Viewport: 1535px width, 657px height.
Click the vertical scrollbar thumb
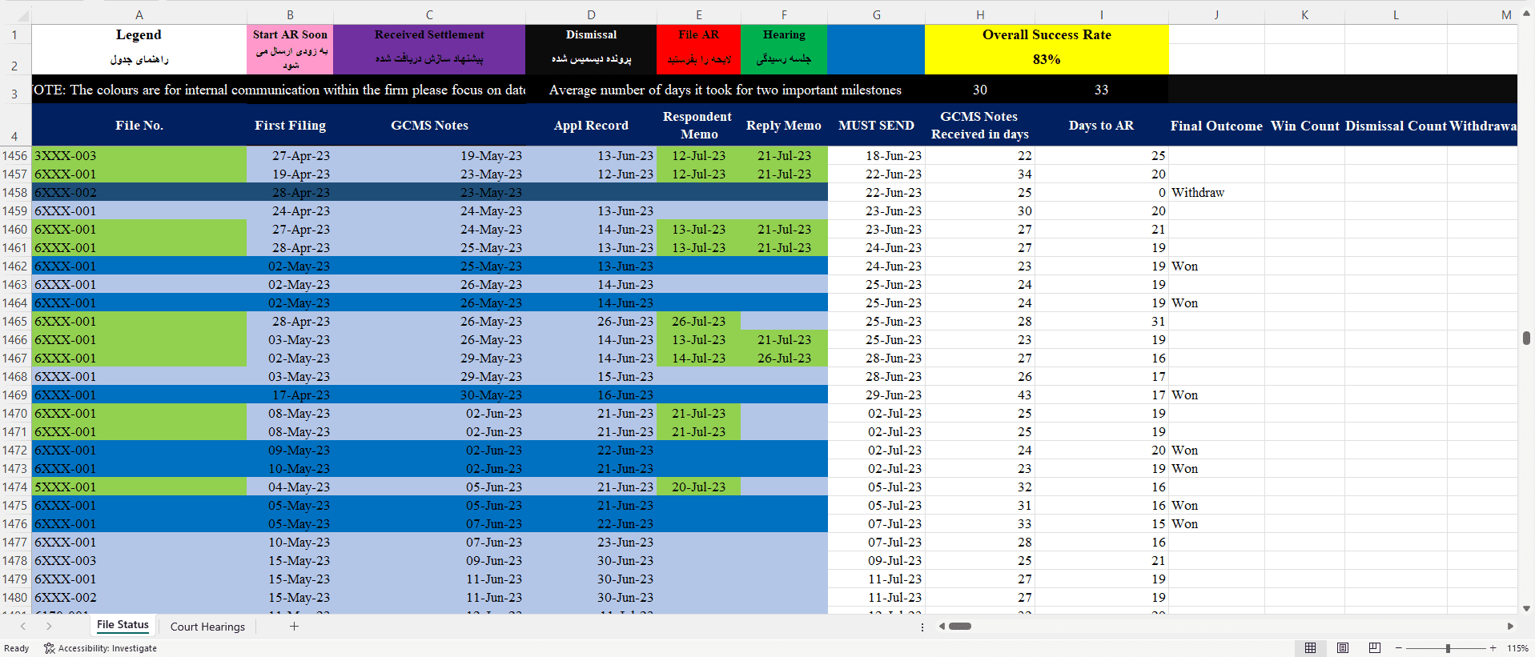click(1527, 338)
